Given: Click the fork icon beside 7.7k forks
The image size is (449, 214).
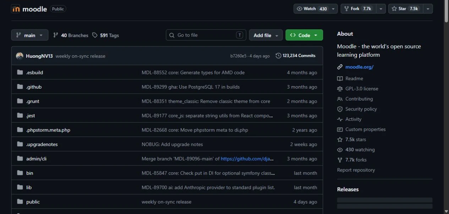Looking at the screenshot, I should click(x=340, y=160).
